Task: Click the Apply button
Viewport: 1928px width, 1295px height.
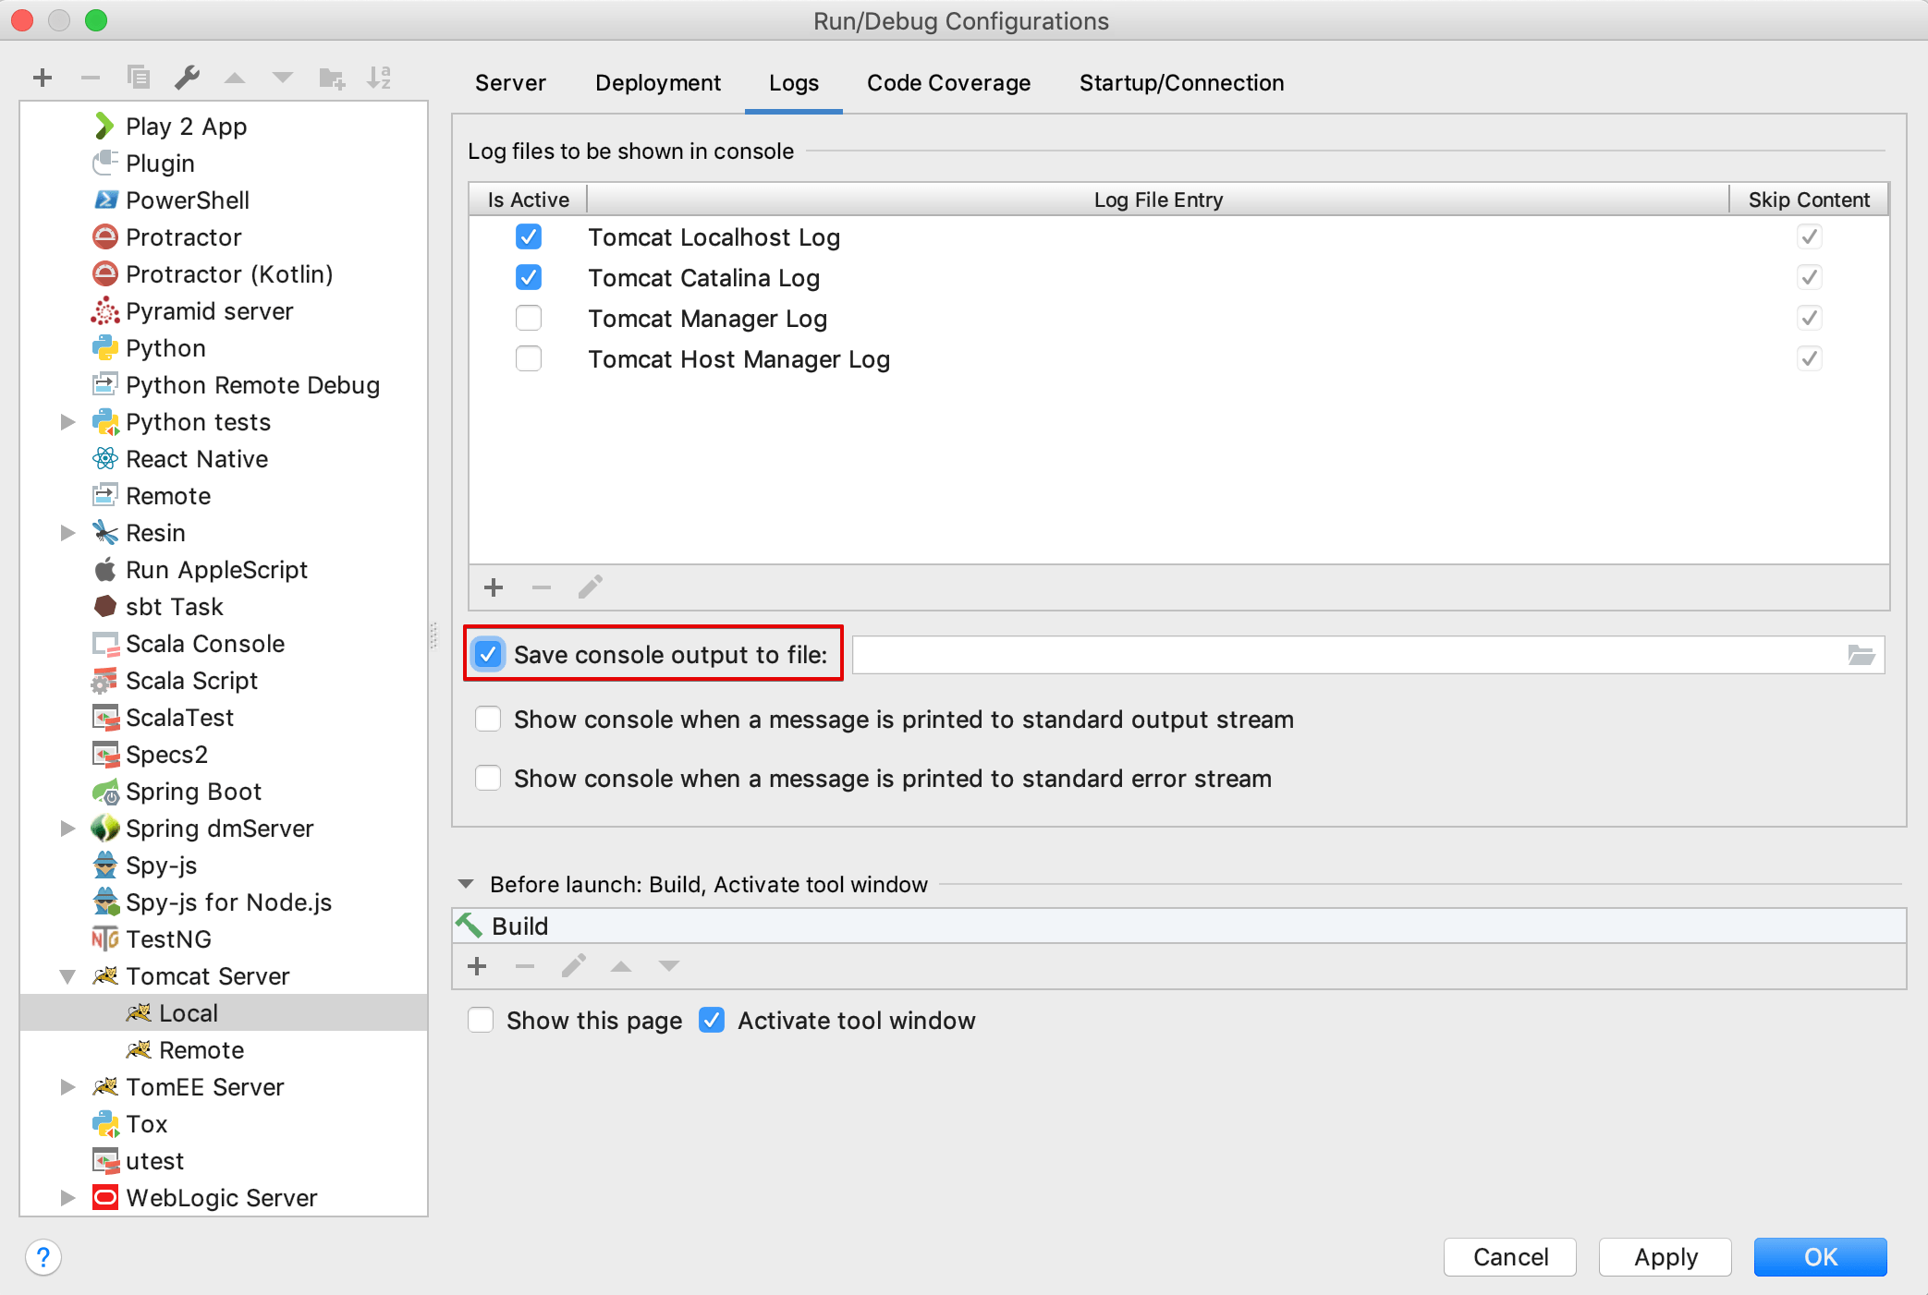Action: (1666, 1257)
